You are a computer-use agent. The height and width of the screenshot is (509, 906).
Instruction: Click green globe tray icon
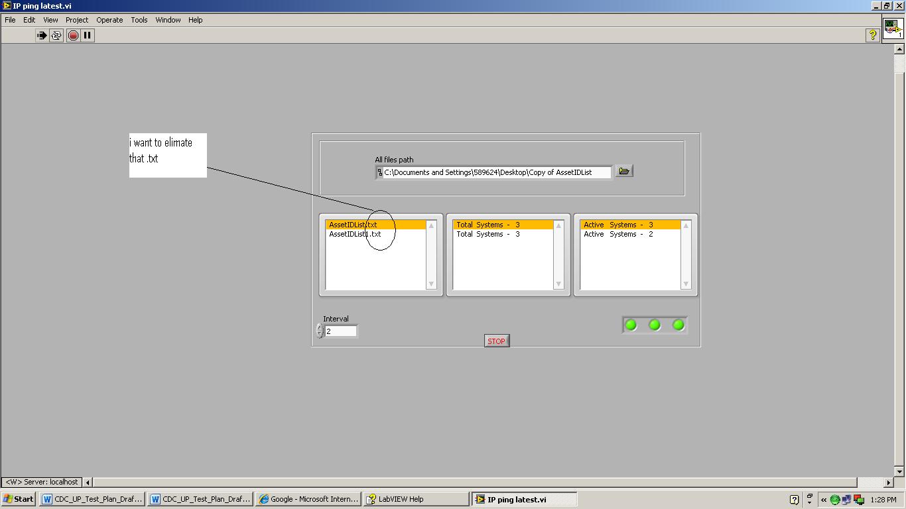coord(835,500)
